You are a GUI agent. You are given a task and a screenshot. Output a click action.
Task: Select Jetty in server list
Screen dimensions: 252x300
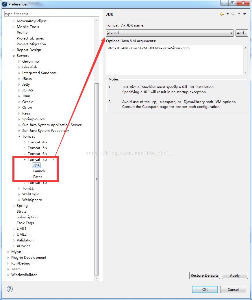(26, 84)
